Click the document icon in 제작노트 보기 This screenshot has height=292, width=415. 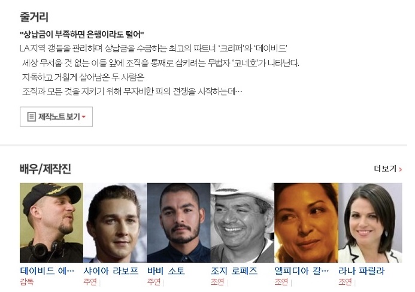[32, 117]
